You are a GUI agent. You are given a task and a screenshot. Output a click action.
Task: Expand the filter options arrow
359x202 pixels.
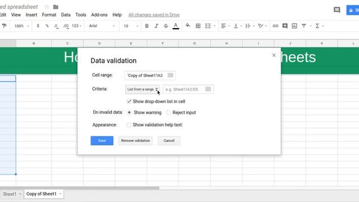tap(310, 26)
